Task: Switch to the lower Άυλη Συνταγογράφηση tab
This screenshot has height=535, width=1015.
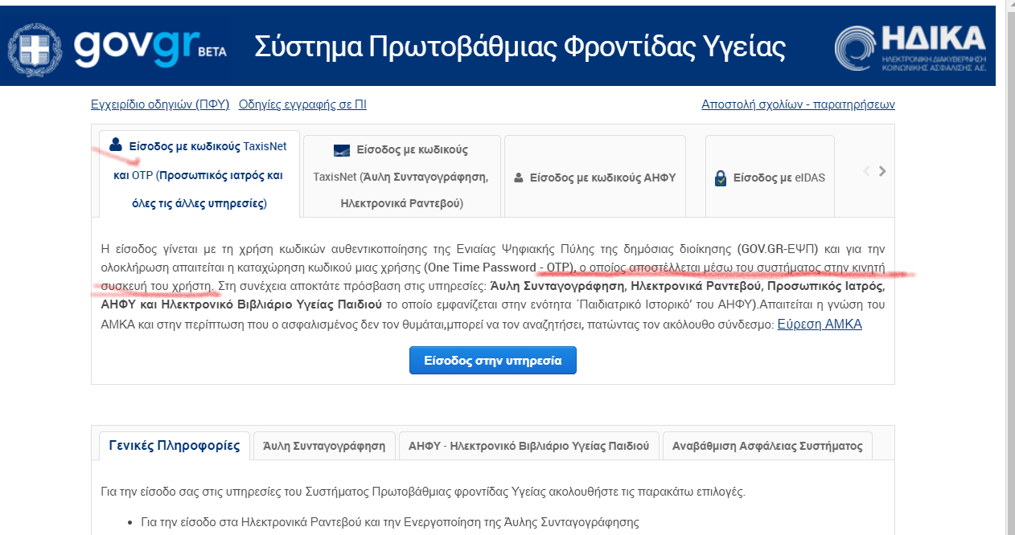Action: [324, 447]
